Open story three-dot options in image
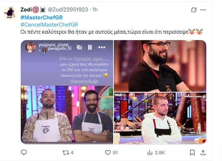Viewport: 222px width, 161px height. click(x=102, y=47)
